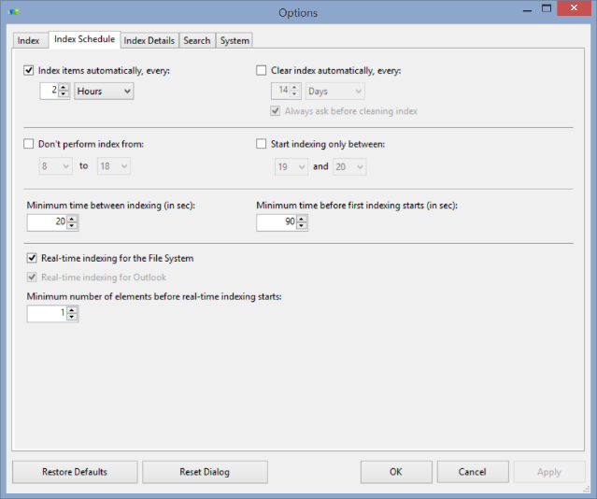Image resolution: width=597 pixels, height=499 pixels.
Task: Open the System tab
Action: (x=235, y=40)
